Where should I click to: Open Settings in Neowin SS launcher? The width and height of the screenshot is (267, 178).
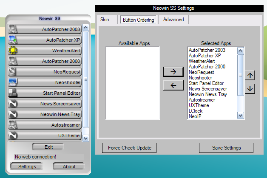pos(26,166)
